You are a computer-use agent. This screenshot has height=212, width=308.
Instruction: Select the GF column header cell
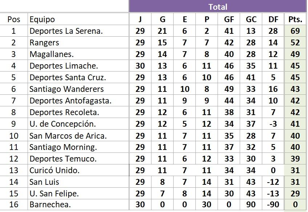(x=229, y=19)
